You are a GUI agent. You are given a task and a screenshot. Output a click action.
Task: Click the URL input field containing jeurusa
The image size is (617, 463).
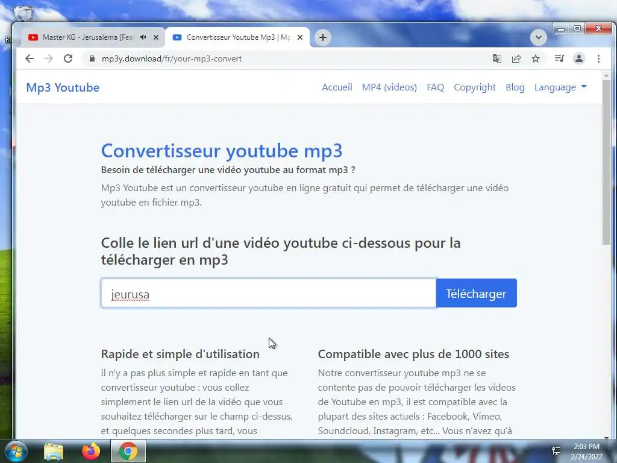pyautogui.click(x=268, y=294)
